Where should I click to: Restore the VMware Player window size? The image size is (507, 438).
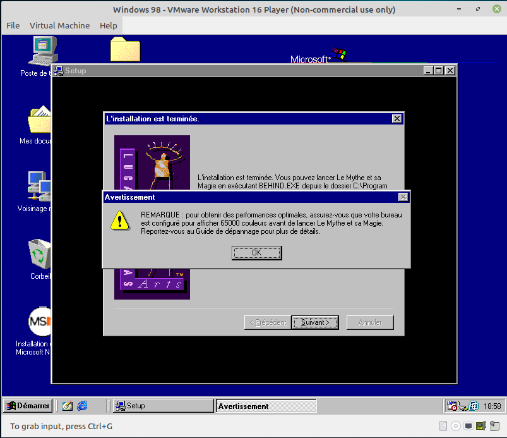[478, 9]
